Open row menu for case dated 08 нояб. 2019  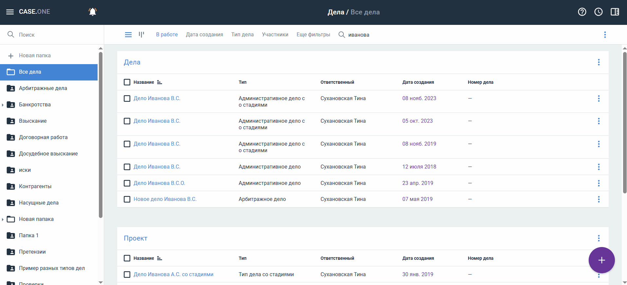599,144
